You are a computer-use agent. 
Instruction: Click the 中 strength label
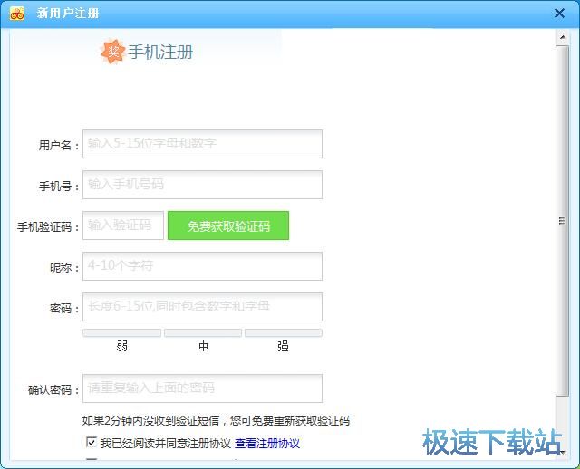coord(203,346)
